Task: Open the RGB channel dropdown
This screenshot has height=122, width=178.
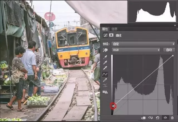Action: 136,50
